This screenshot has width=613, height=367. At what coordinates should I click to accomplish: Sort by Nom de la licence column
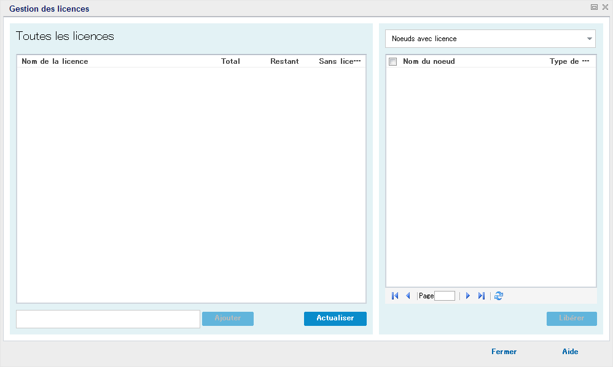point(55,61)
